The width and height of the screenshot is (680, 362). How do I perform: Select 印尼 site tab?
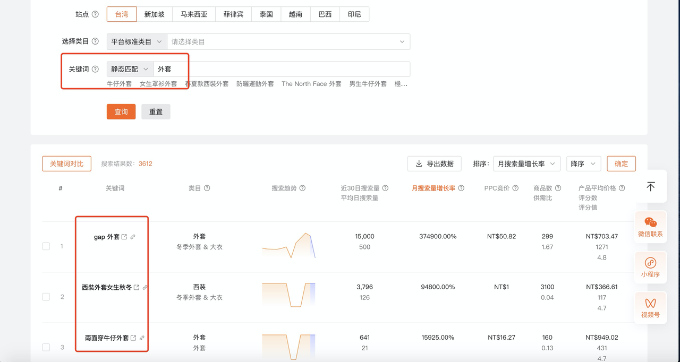(354, 14)
